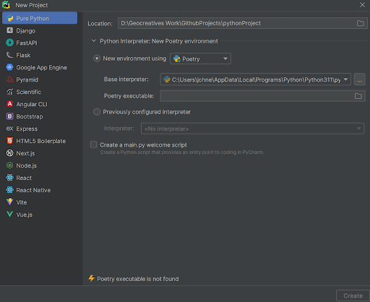Viewport: 370px width, 302px height.
Task: Select the Angular CLI list entry
Action: click(40, 104)
